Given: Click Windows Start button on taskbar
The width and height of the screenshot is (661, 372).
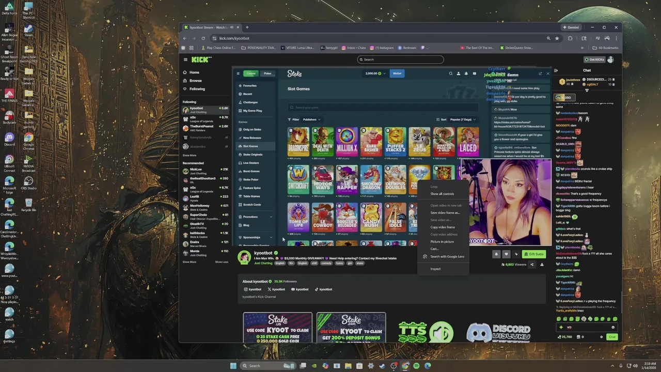Looking at the screenshot, I should tap(233, 366).
